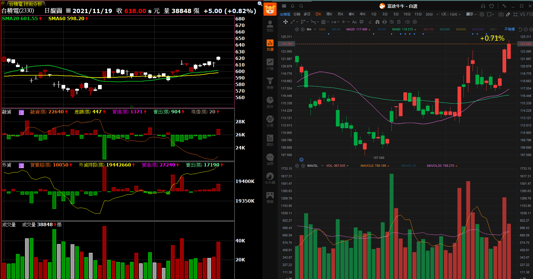Screen dimensions: 533x279
Task: Select the 自選 watchlist sidebar icon
Action: 270,45
